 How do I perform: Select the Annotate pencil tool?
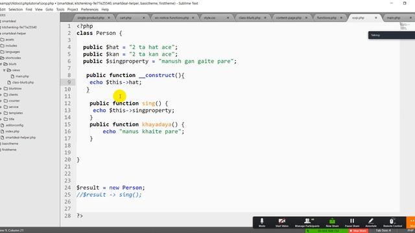pos(371,223)
